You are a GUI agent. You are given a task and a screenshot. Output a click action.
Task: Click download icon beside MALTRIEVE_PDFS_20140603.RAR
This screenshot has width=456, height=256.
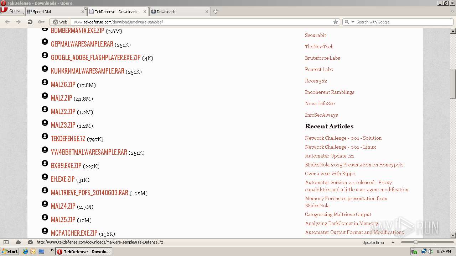click(45, 190)
